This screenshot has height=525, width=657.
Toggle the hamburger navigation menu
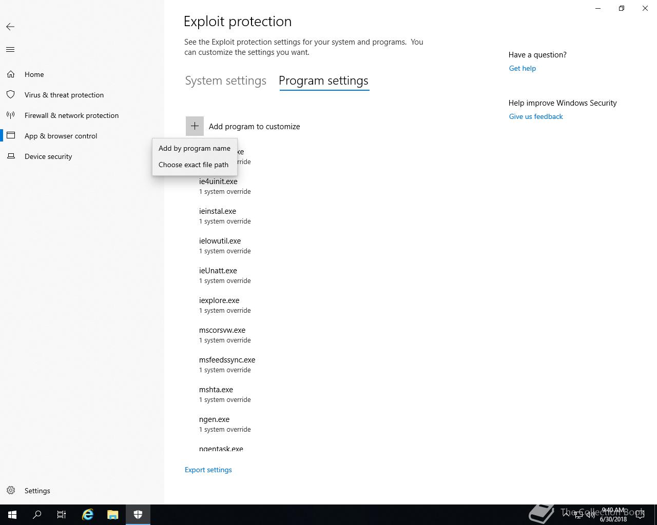[10, 50]
